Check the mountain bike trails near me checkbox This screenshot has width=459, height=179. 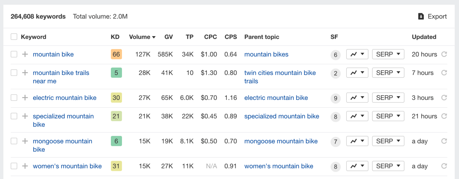14,73
